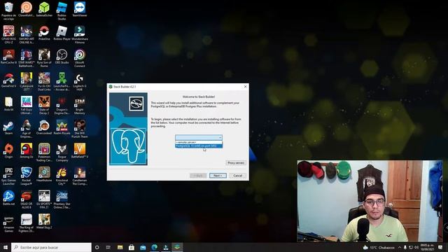Select the Cyberpunk 2077 desktop shortcut
Viewport: 448px width, 252px height.
(x=27, y=82)
